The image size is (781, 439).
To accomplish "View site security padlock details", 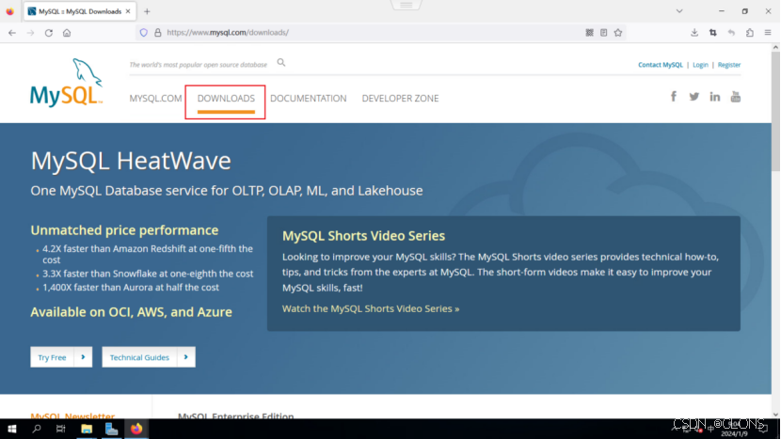I will [x=158, y=33].
